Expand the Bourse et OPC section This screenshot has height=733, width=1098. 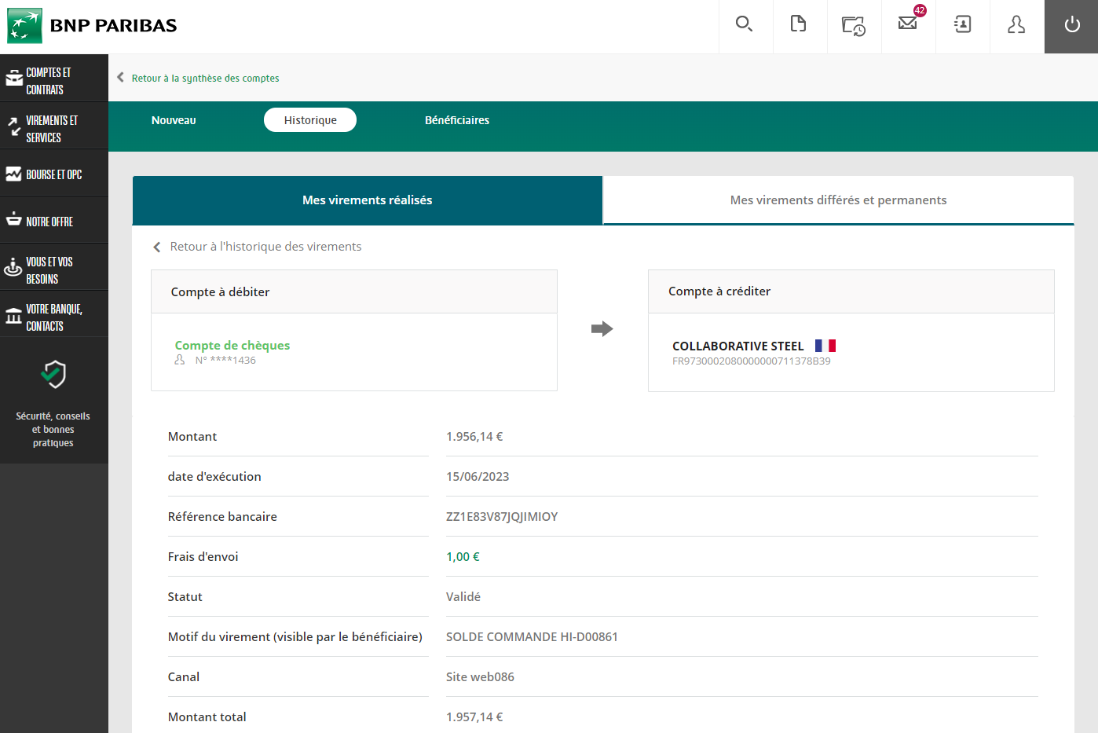coord(53,174)
